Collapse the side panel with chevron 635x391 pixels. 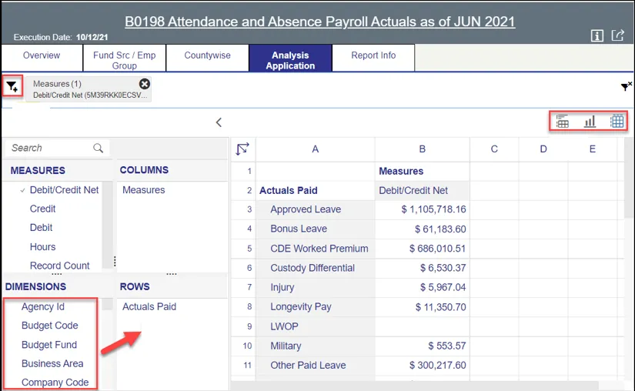coord(219,122)
